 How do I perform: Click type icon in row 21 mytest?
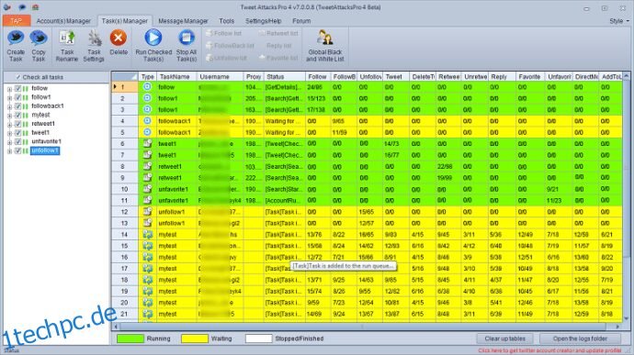(x=148, y=314)
